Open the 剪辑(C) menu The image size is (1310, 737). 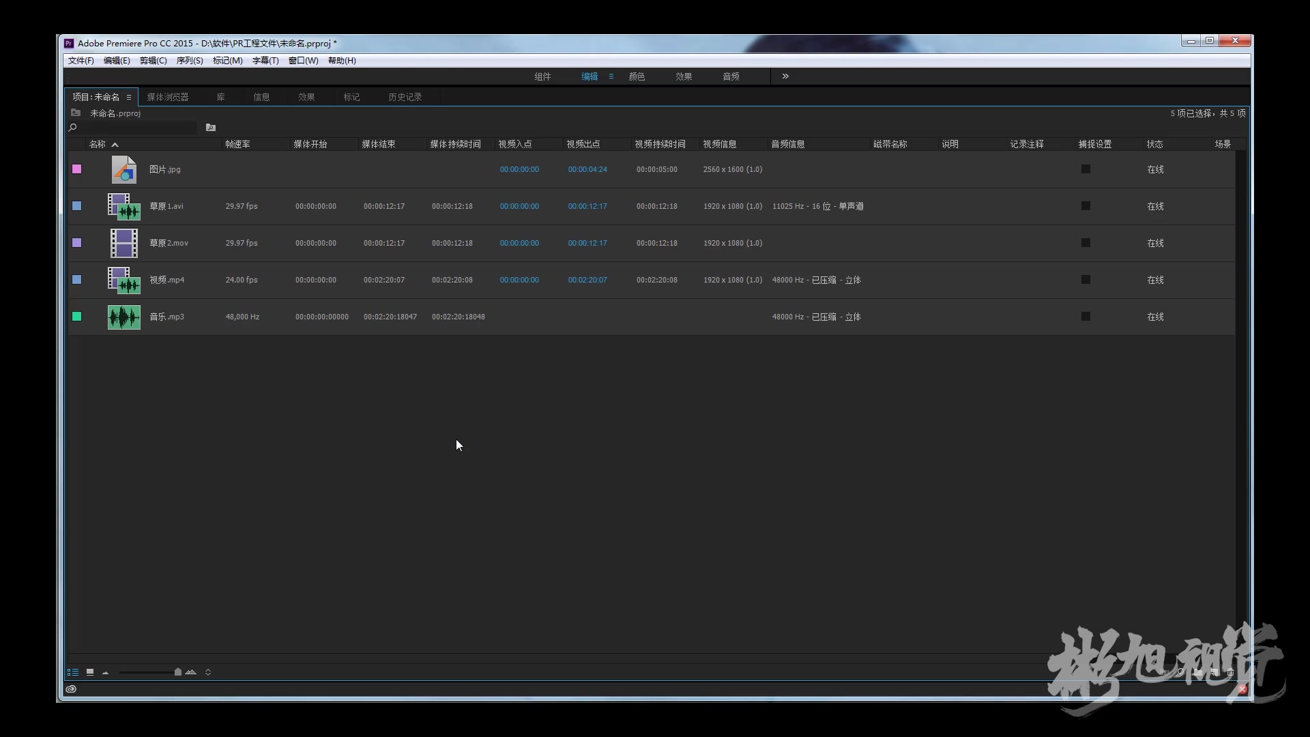coord(154,61)
